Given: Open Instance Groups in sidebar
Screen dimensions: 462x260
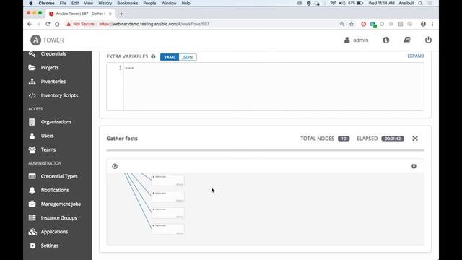Looking at the screenshot, I should point(58,217).
